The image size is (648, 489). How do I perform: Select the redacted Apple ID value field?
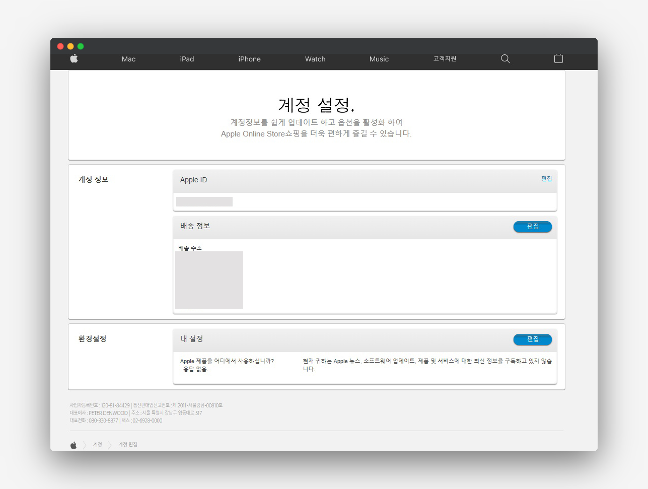[204, 201]
